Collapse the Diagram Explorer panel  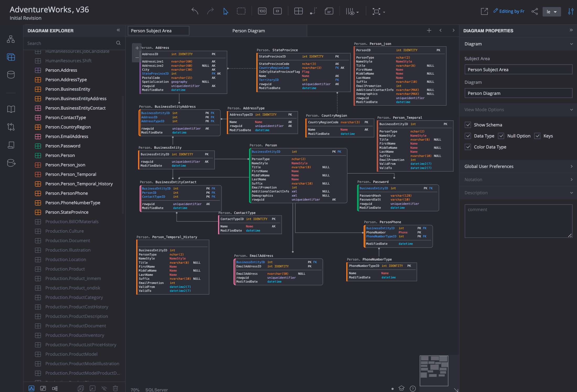118,30
